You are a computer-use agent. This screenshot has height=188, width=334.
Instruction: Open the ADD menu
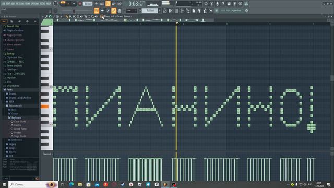click(x=13, y=4)
